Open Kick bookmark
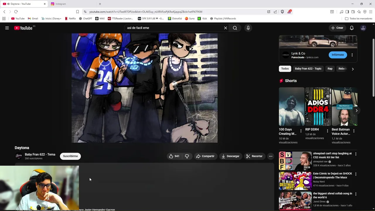 coord(202,18)
